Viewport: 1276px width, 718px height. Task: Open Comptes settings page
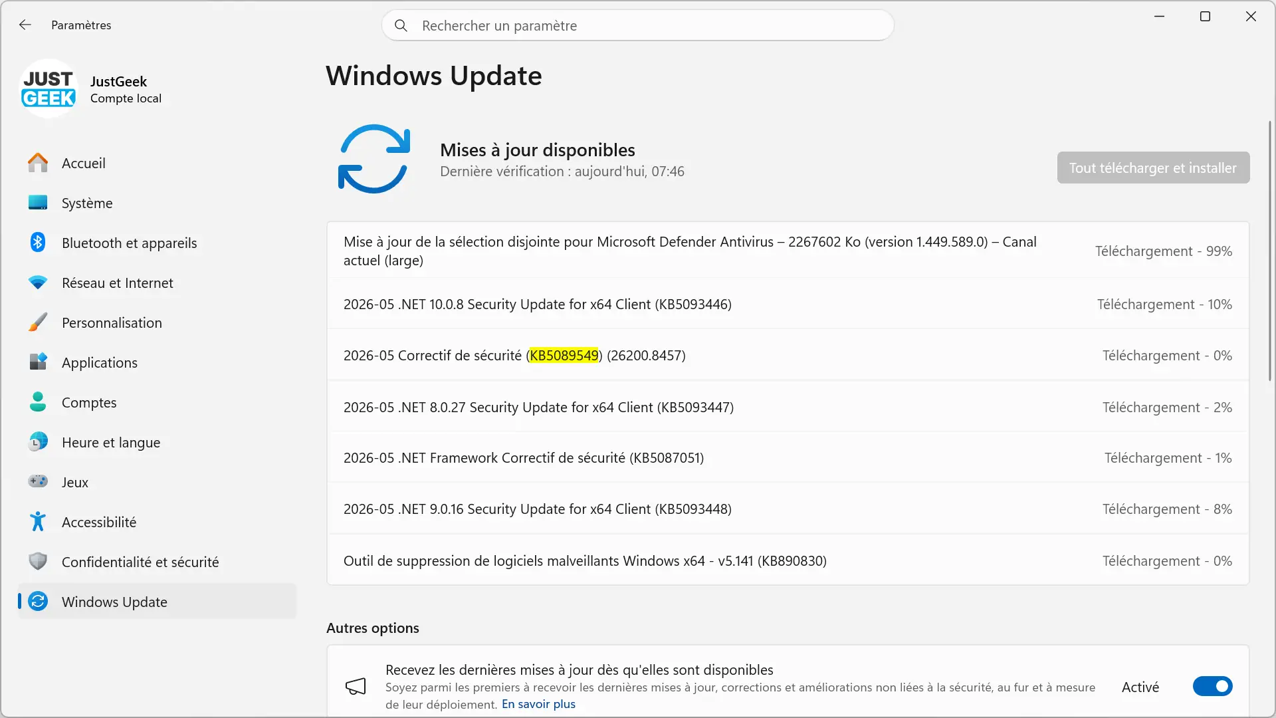[x=158, y=402]
